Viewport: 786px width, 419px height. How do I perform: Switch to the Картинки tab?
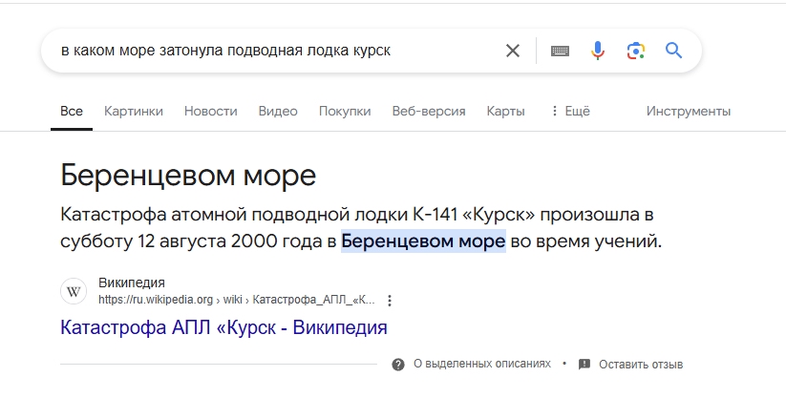click(x=134, y=111)
